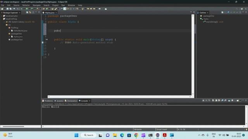Screen dimensions: 248x139
Task: Click the Save All toolbar icon
Action: click(10, 9)
